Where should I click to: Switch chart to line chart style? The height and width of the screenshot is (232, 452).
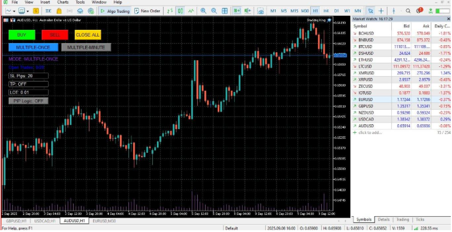point(191,11)
